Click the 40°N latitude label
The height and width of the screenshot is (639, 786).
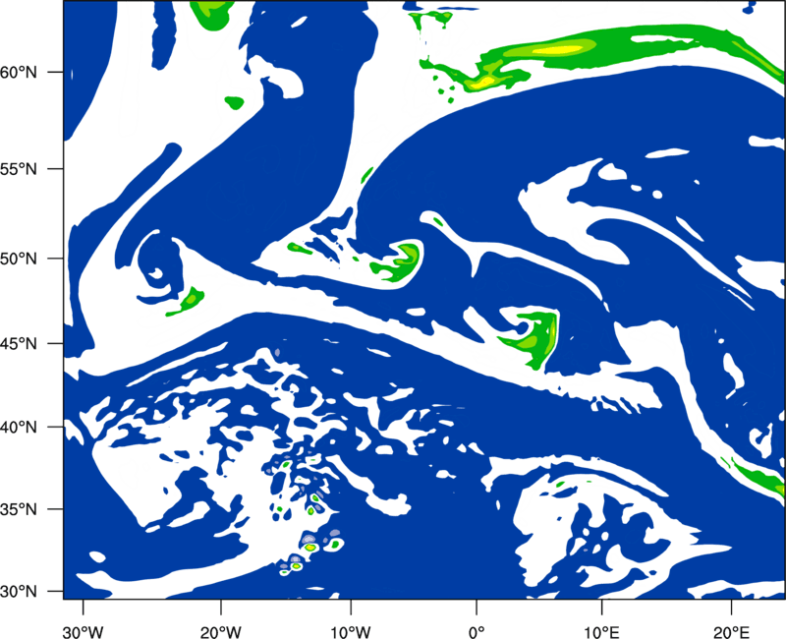[19, 428]
